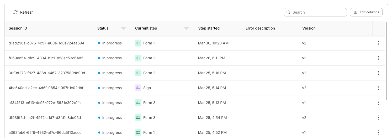Select session ID d1ad296a-c076-4c97-a00e-1d0a724aa694
Viewport: 392px width, 138px height.
point(46,43)
